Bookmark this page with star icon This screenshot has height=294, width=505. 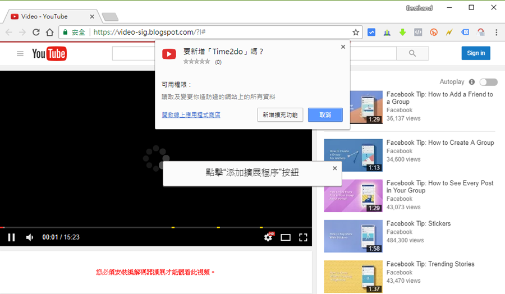[x=356, y=33]
